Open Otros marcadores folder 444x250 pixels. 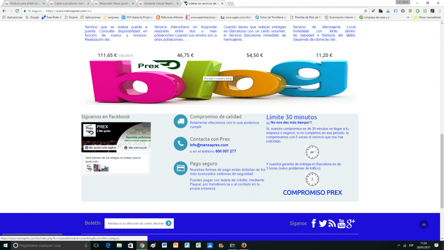[x=427, y=17]
